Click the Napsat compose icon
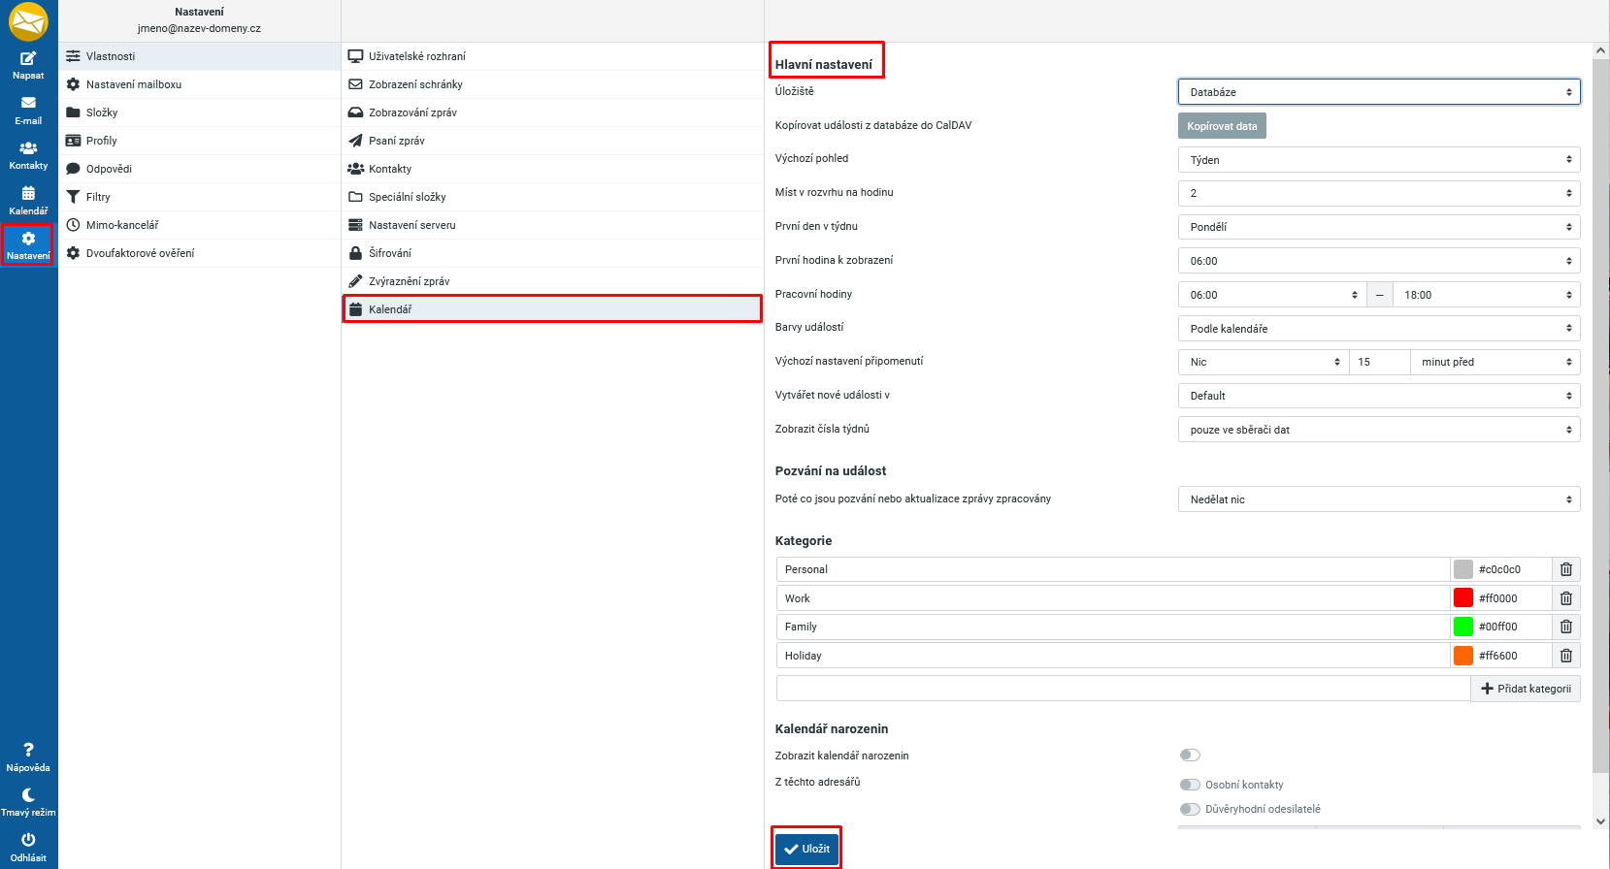The height and width of the screenshot is (869, 1610). [x=28, y=65]
